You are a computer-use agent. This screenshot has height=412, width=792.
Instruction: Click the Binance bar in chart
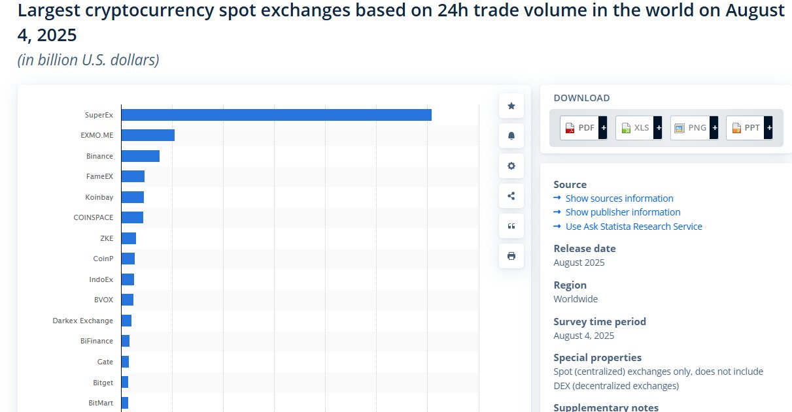pyautogui.click(x=141, y=156)
